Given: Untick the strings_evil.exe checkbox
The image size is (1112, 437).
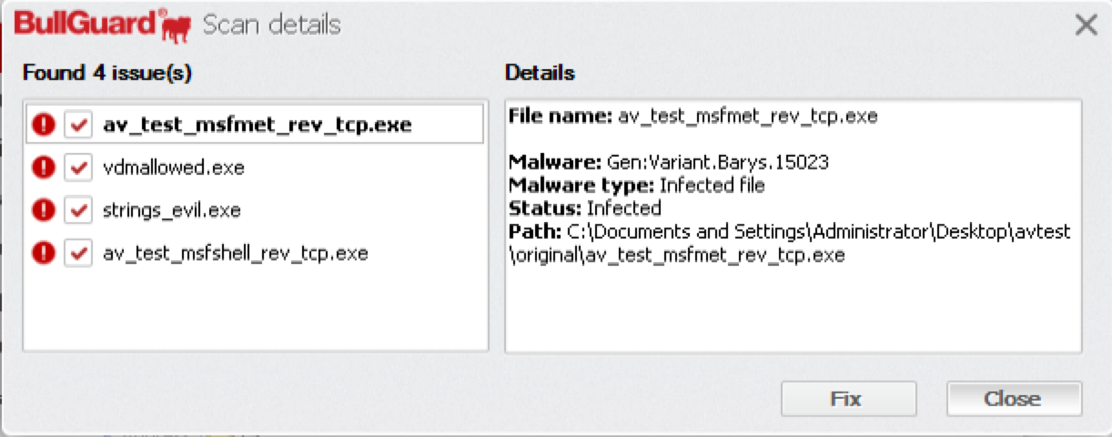Looking at the screenshot, I should [77, 210].
